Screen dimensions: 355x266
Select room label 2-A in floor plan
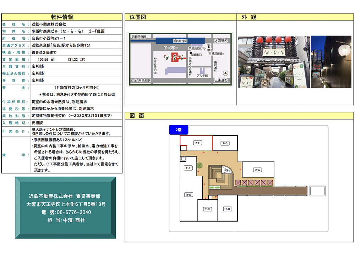(x=258, y=170)
